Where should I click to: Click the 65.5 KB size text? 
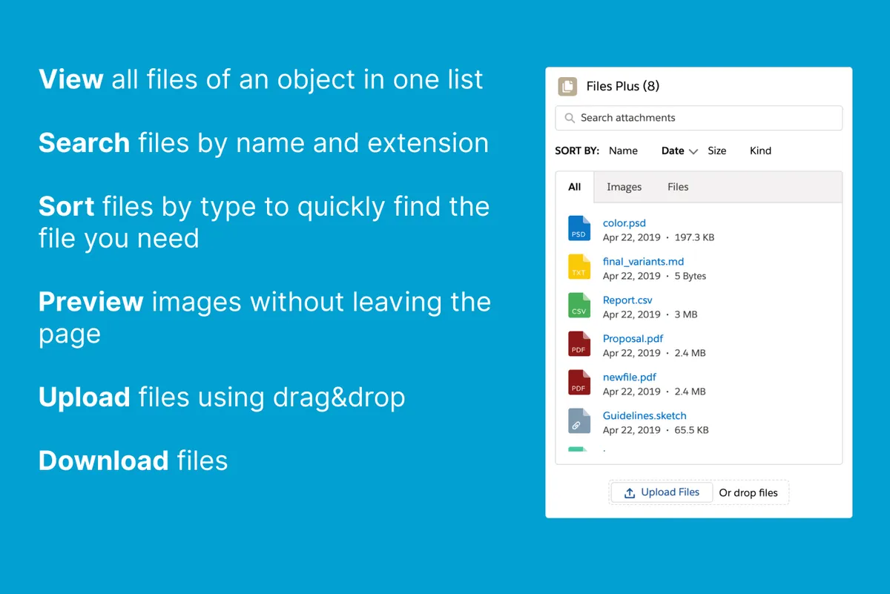coord(691,430)
